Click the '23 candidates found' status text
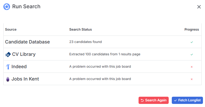Screen dimensions: 205x107 pyautogui.click(x=86, y=42)
